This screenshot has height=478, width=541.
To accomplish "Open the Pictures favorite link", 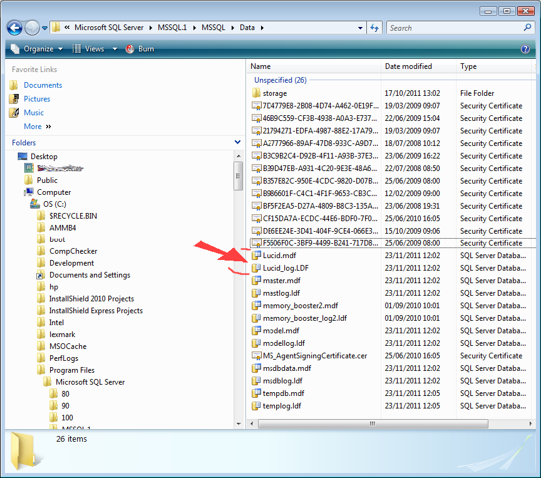I will click(x=37, y=99).
